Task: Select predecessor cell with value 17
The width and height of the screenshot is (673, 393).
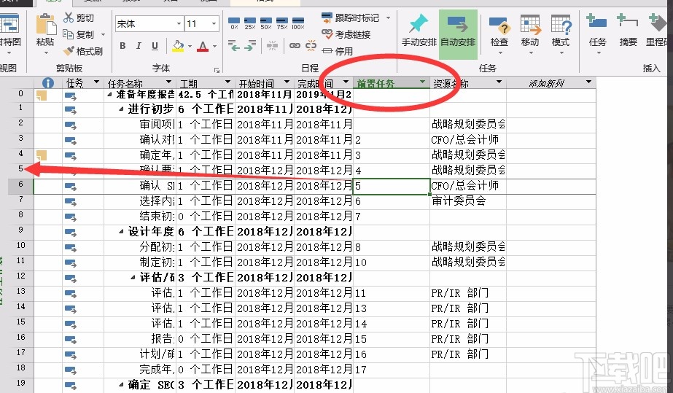Action: [391, 370]
